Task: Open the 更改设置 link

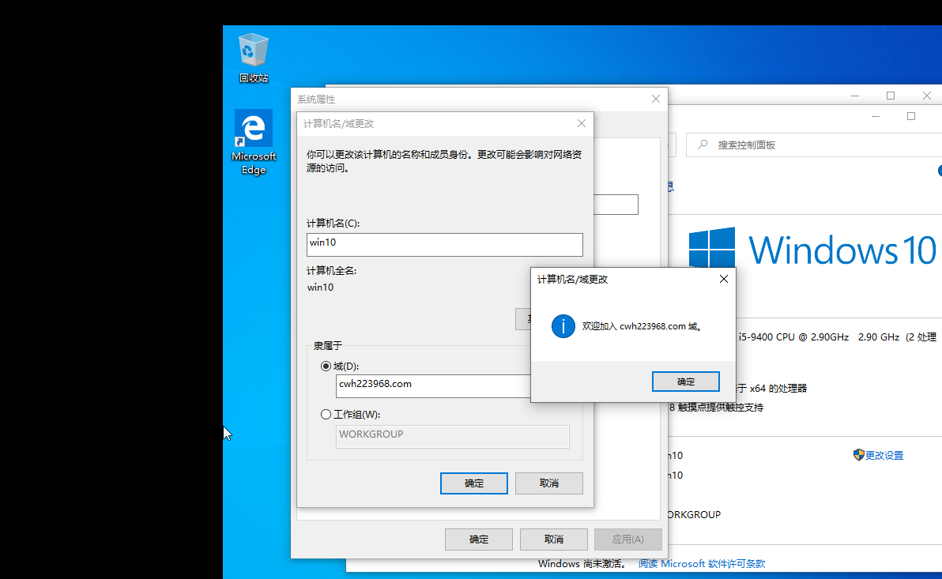Action: point(884,455)
